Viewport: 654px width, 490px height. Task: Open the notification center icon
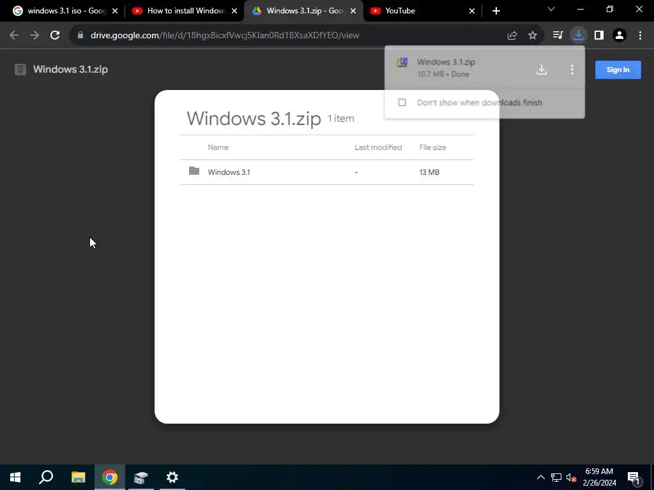click(x=634, y=478)
